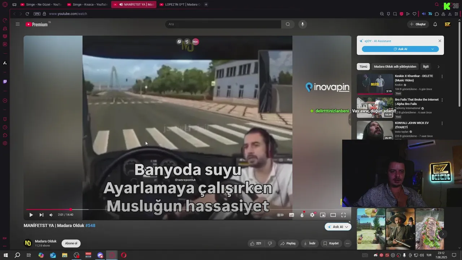This screenshot has width=462, height=260.
Task: Select the İlgili filter chip
Action: pos(426,66)
